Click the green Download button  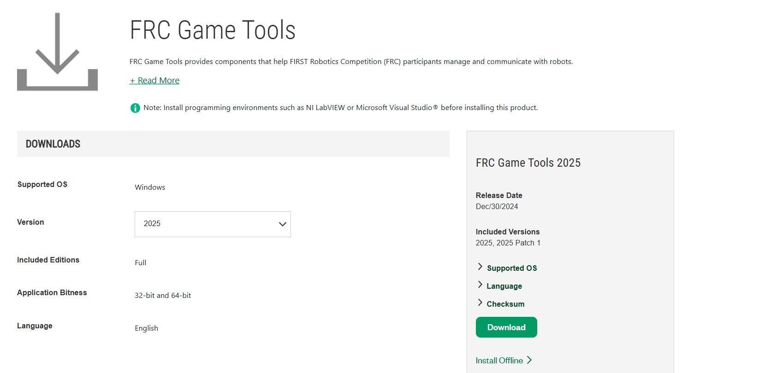point(506,327)
